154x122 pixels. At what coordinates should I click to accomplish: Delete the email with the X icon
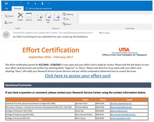[20, 17]
